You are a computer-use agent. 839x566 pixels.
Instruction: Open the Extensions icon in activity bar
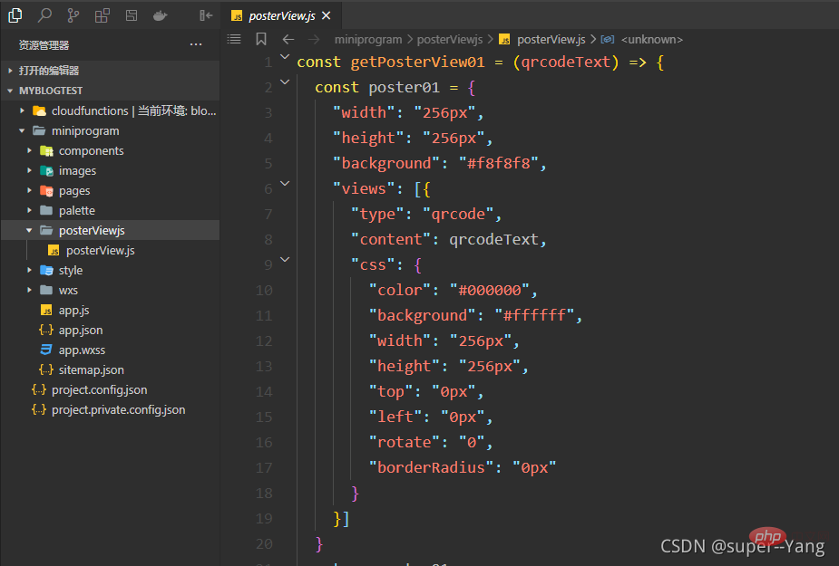[x=102, y=15]
